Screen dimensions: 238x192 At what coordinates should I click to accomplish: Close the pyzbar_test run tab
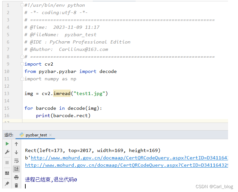(50, 135)
